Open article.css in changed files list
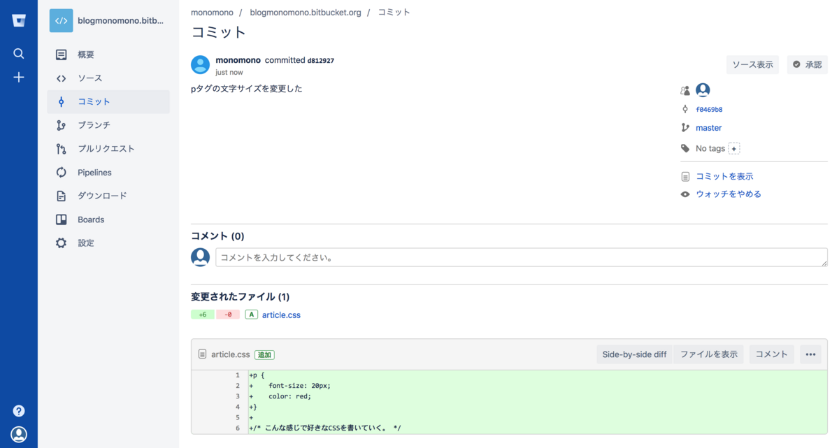The width and height of the screenshot is (839, 448). 281,315
